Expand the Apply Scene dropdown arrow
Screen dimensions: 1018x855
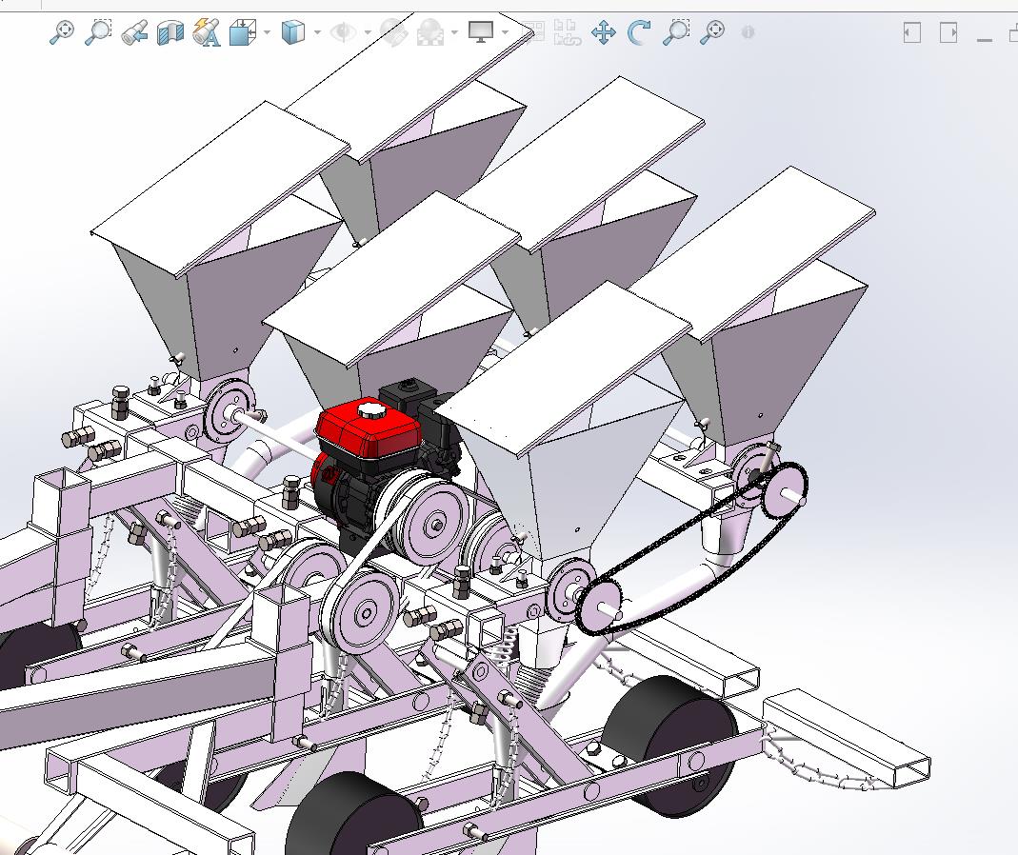(x=454, y=31)
